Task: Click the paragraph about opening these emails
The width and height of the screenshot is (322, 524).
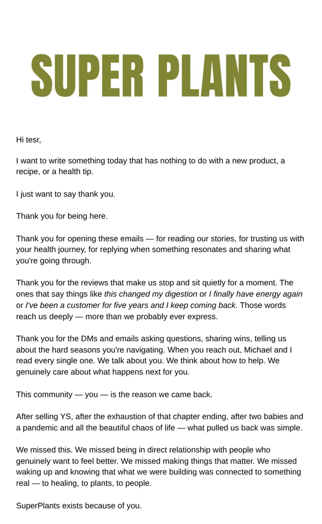Action: (x=160, y=249)
